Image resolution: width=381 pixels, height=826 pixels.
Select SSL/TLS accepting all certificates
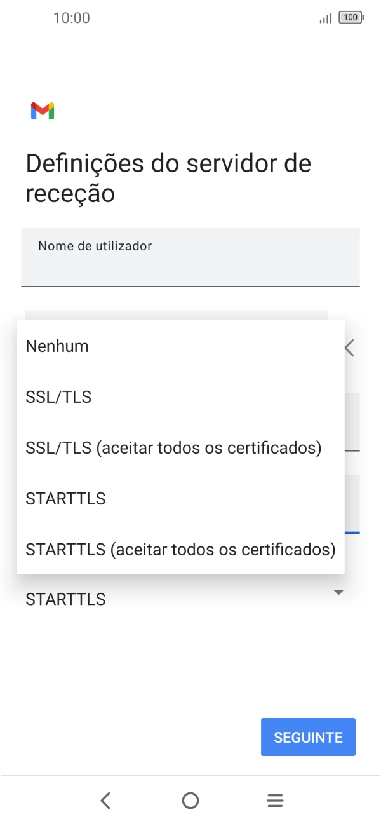coord(175,447)
